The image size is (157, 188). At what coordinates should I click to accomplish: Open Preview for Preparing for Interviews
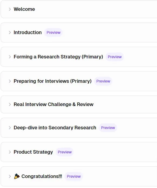coord(103,81)
